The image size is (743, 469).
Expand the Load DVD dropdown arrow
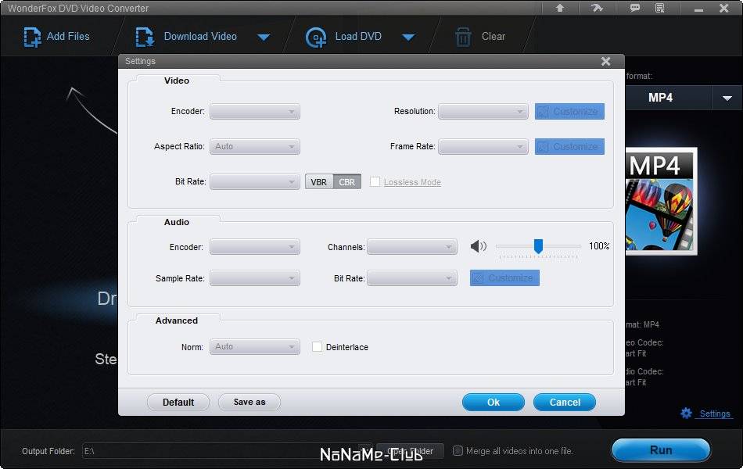pos(408,37)
